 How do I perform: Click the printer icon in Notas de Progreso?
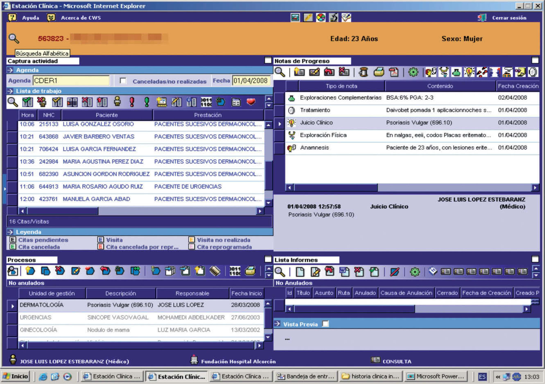coord(379,72)
